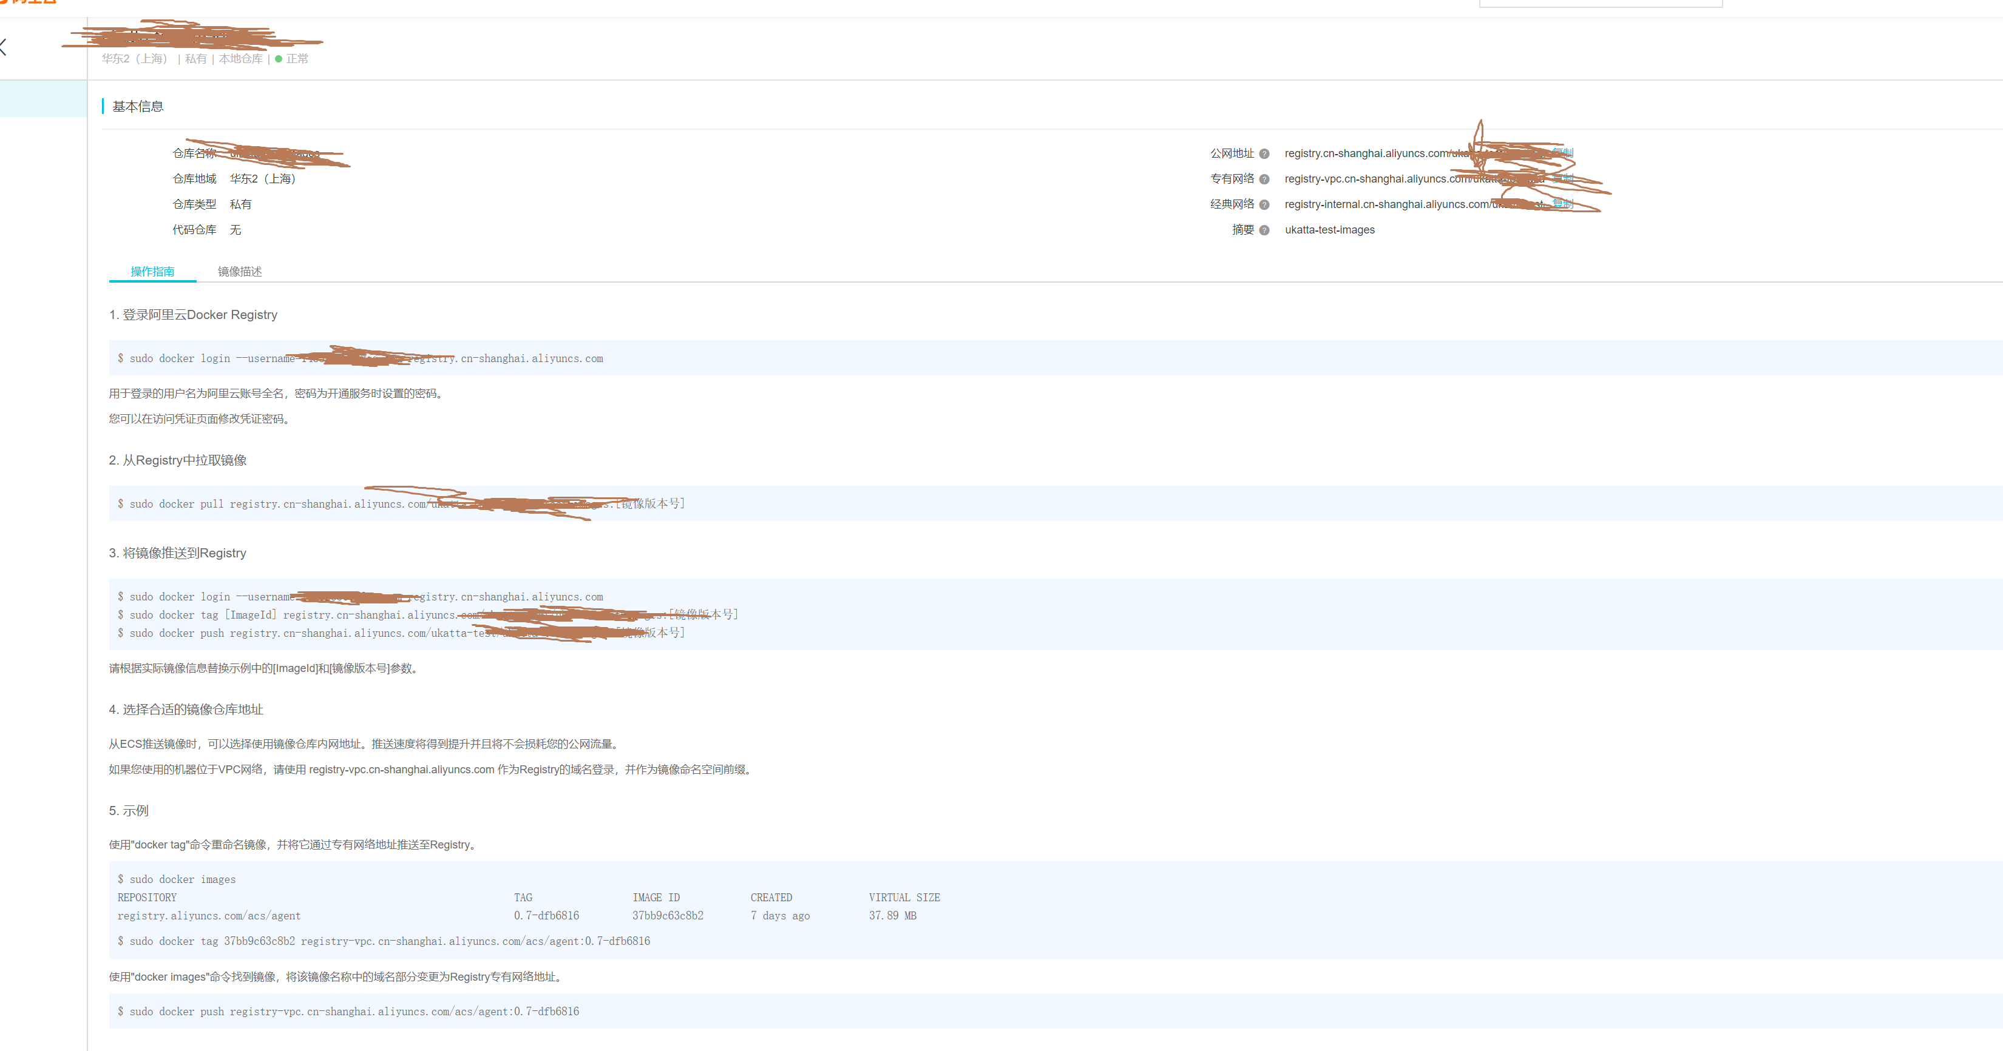
Task: Copy the 专有网络 vpc address via 复制
Action: pyautogui.click(x=1563, y=178)
